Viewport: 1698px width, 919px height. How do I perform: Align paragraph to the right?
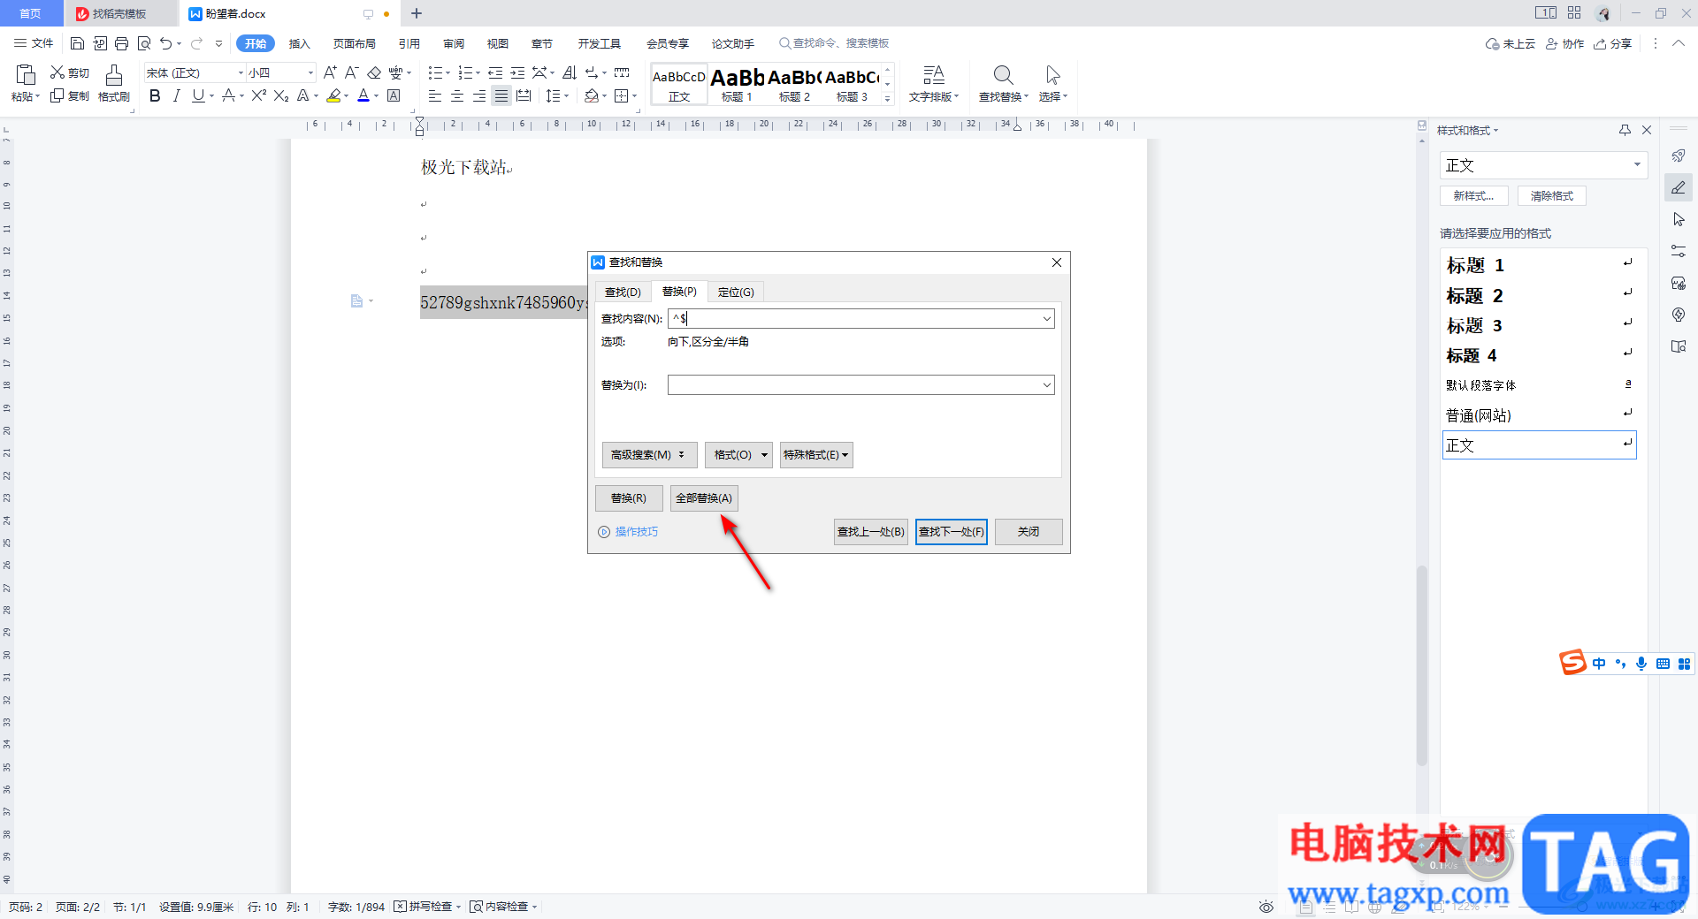click(478, 95)
